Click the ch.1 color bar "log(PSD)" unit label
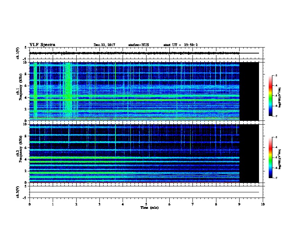The height and width of the screenshot is (229, 296). [280, 97]
